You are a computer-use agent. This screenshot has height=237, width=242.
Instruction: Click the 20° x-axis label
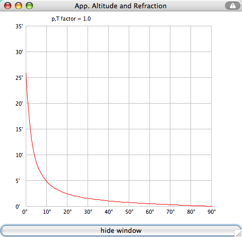point(67,212)
